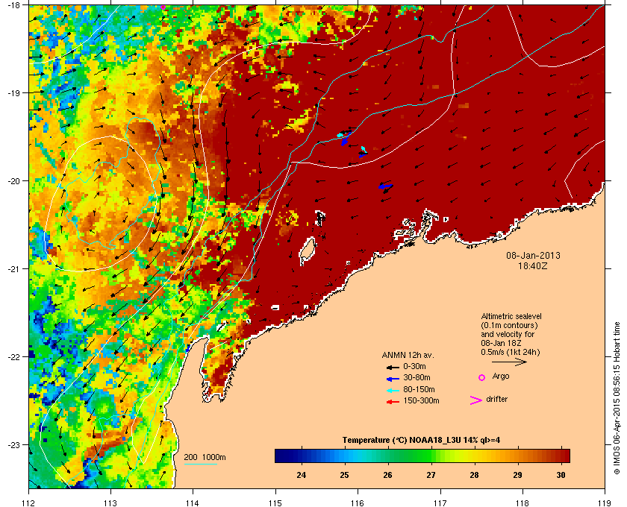The height and width of the screenshot is (507, 627).
Task: Click the Temperature NOAA18_L3U colorbar title
Action: [x=421, y=441]
